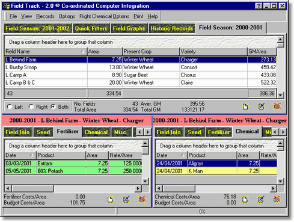Sort by GMArea column header

coord(262,52)
